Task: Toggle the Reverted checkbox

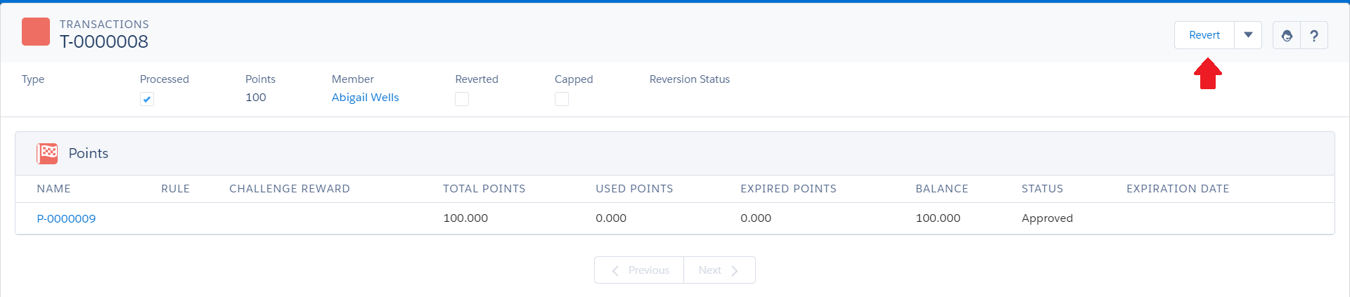Action: tap(462, 99)
